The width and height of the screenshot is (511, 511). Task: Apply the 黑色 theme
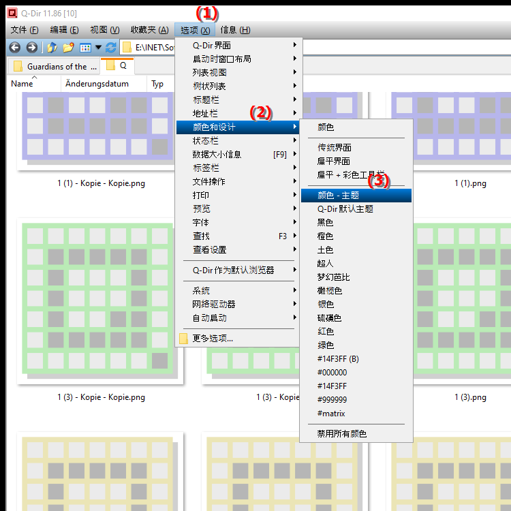356,223
